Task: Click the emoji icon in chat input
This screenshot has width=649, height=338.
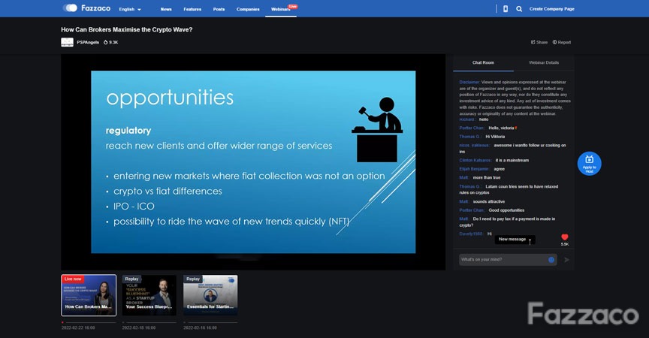Action: pyautogui.click(x=551, y=260)
